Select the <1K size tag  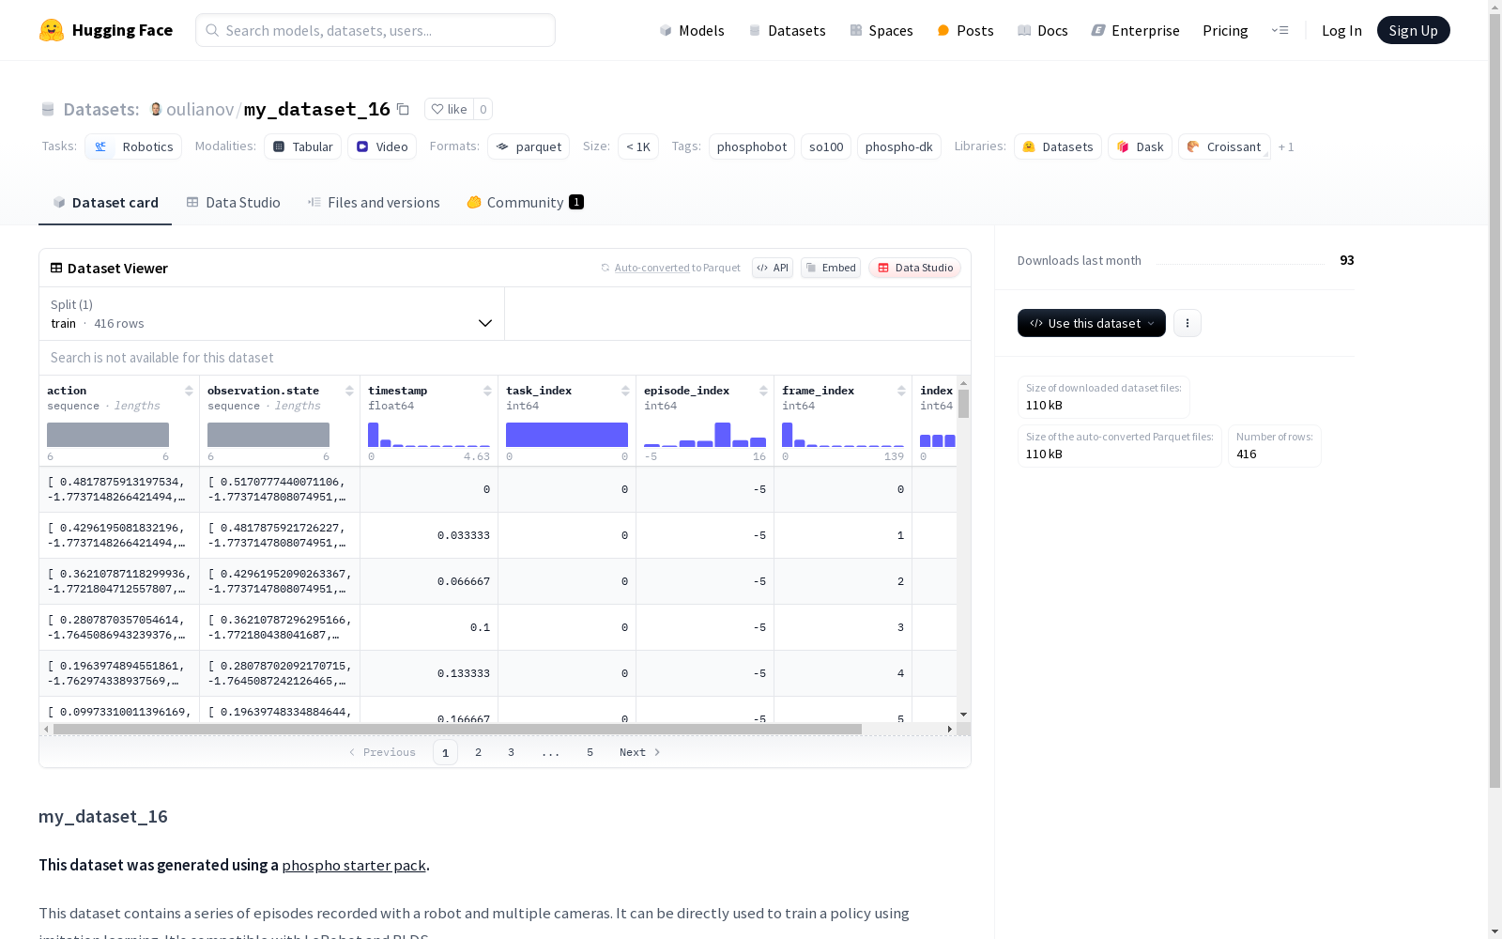pyautogui.click(x=638, y=146)
